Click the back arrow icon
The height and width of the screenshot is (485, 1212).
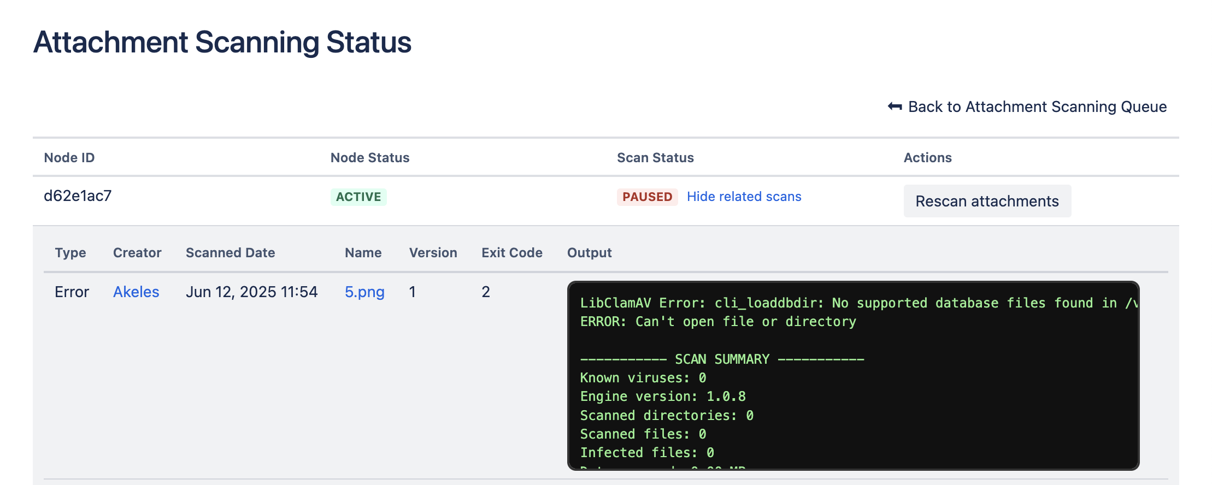pyautogui.click(x=895, y=107)
